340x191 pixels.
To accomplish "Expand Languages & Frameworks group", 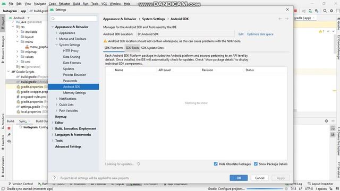I will (x=53, y=134).
